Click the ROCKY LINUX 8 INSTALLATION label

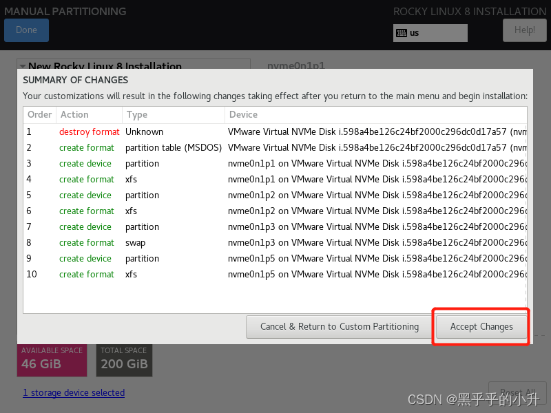(470, 11)
